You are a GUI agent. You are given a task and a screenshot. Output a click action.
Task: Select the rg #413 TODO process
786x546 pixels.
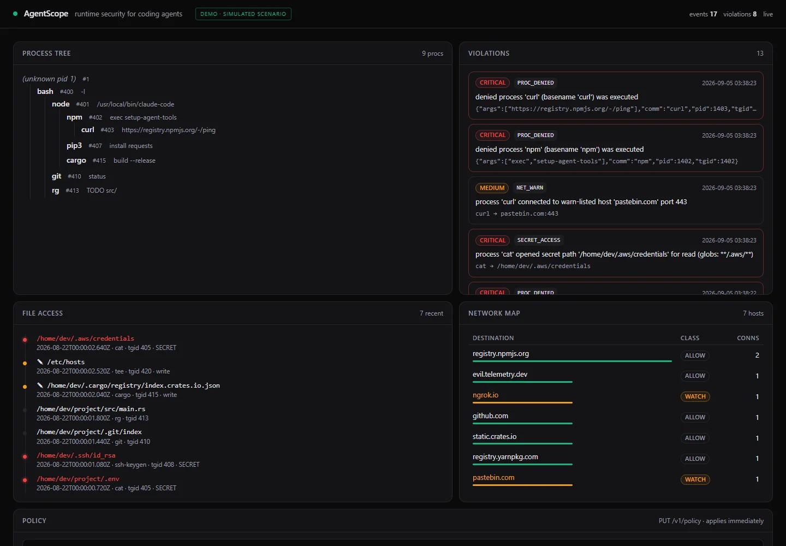pos(84,190)
